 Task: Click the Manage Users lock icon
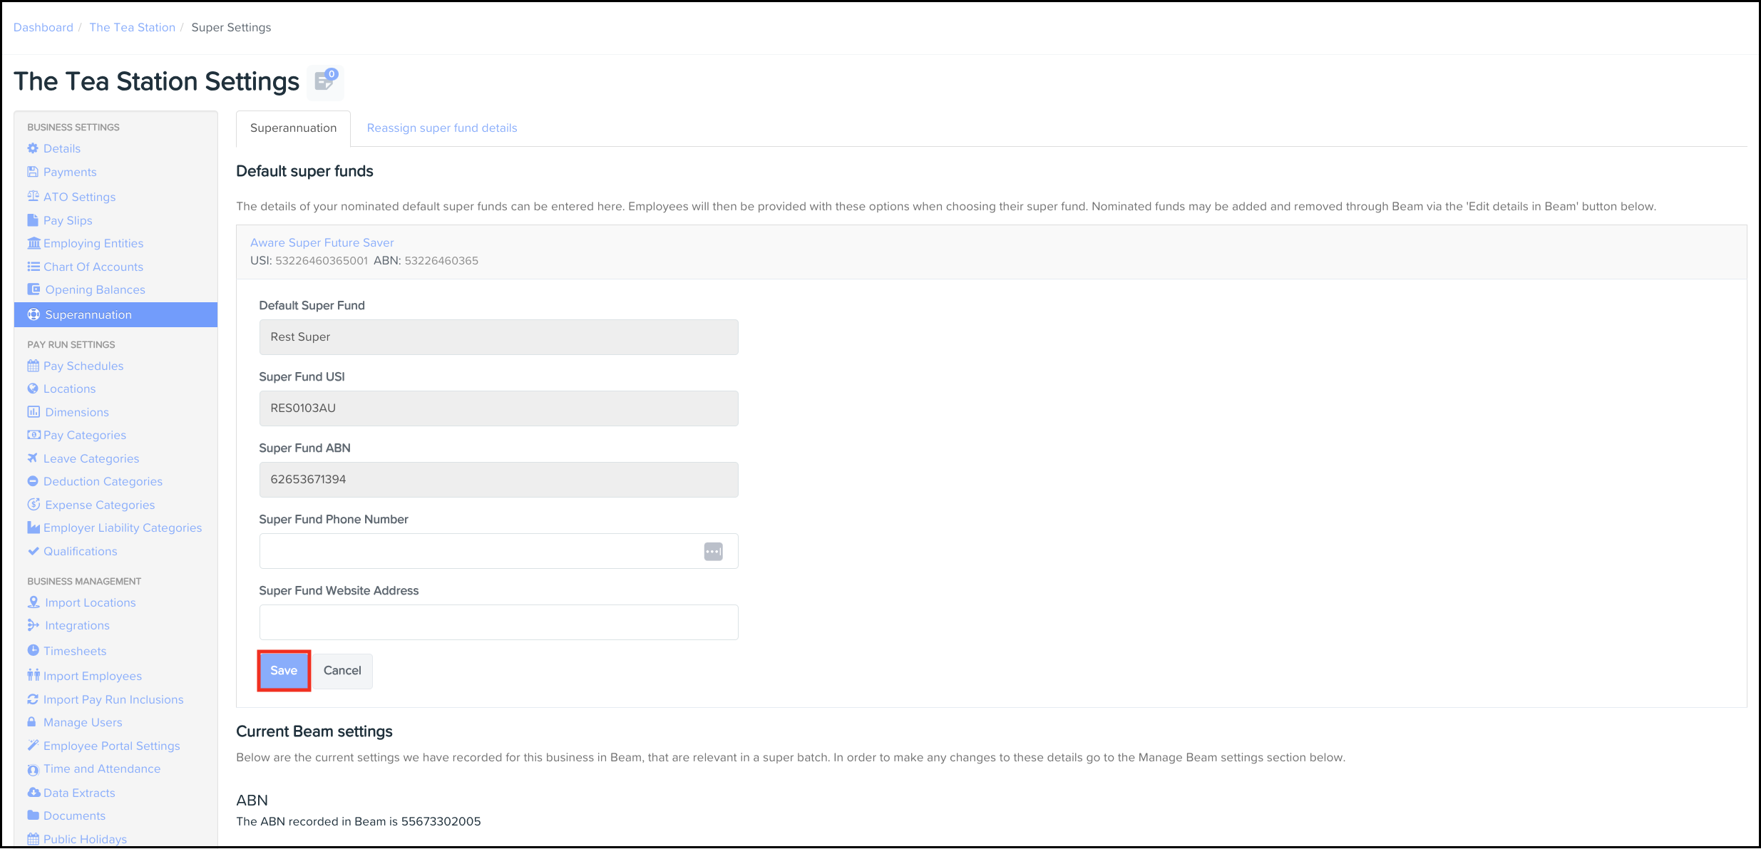(32, 721)
